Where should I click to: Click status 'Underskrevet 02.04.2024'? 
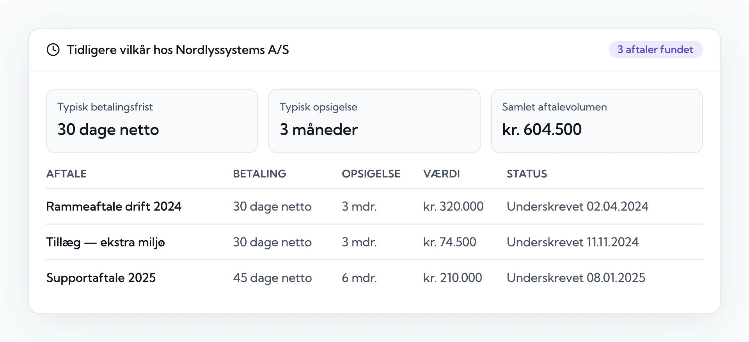click(577, 206)
